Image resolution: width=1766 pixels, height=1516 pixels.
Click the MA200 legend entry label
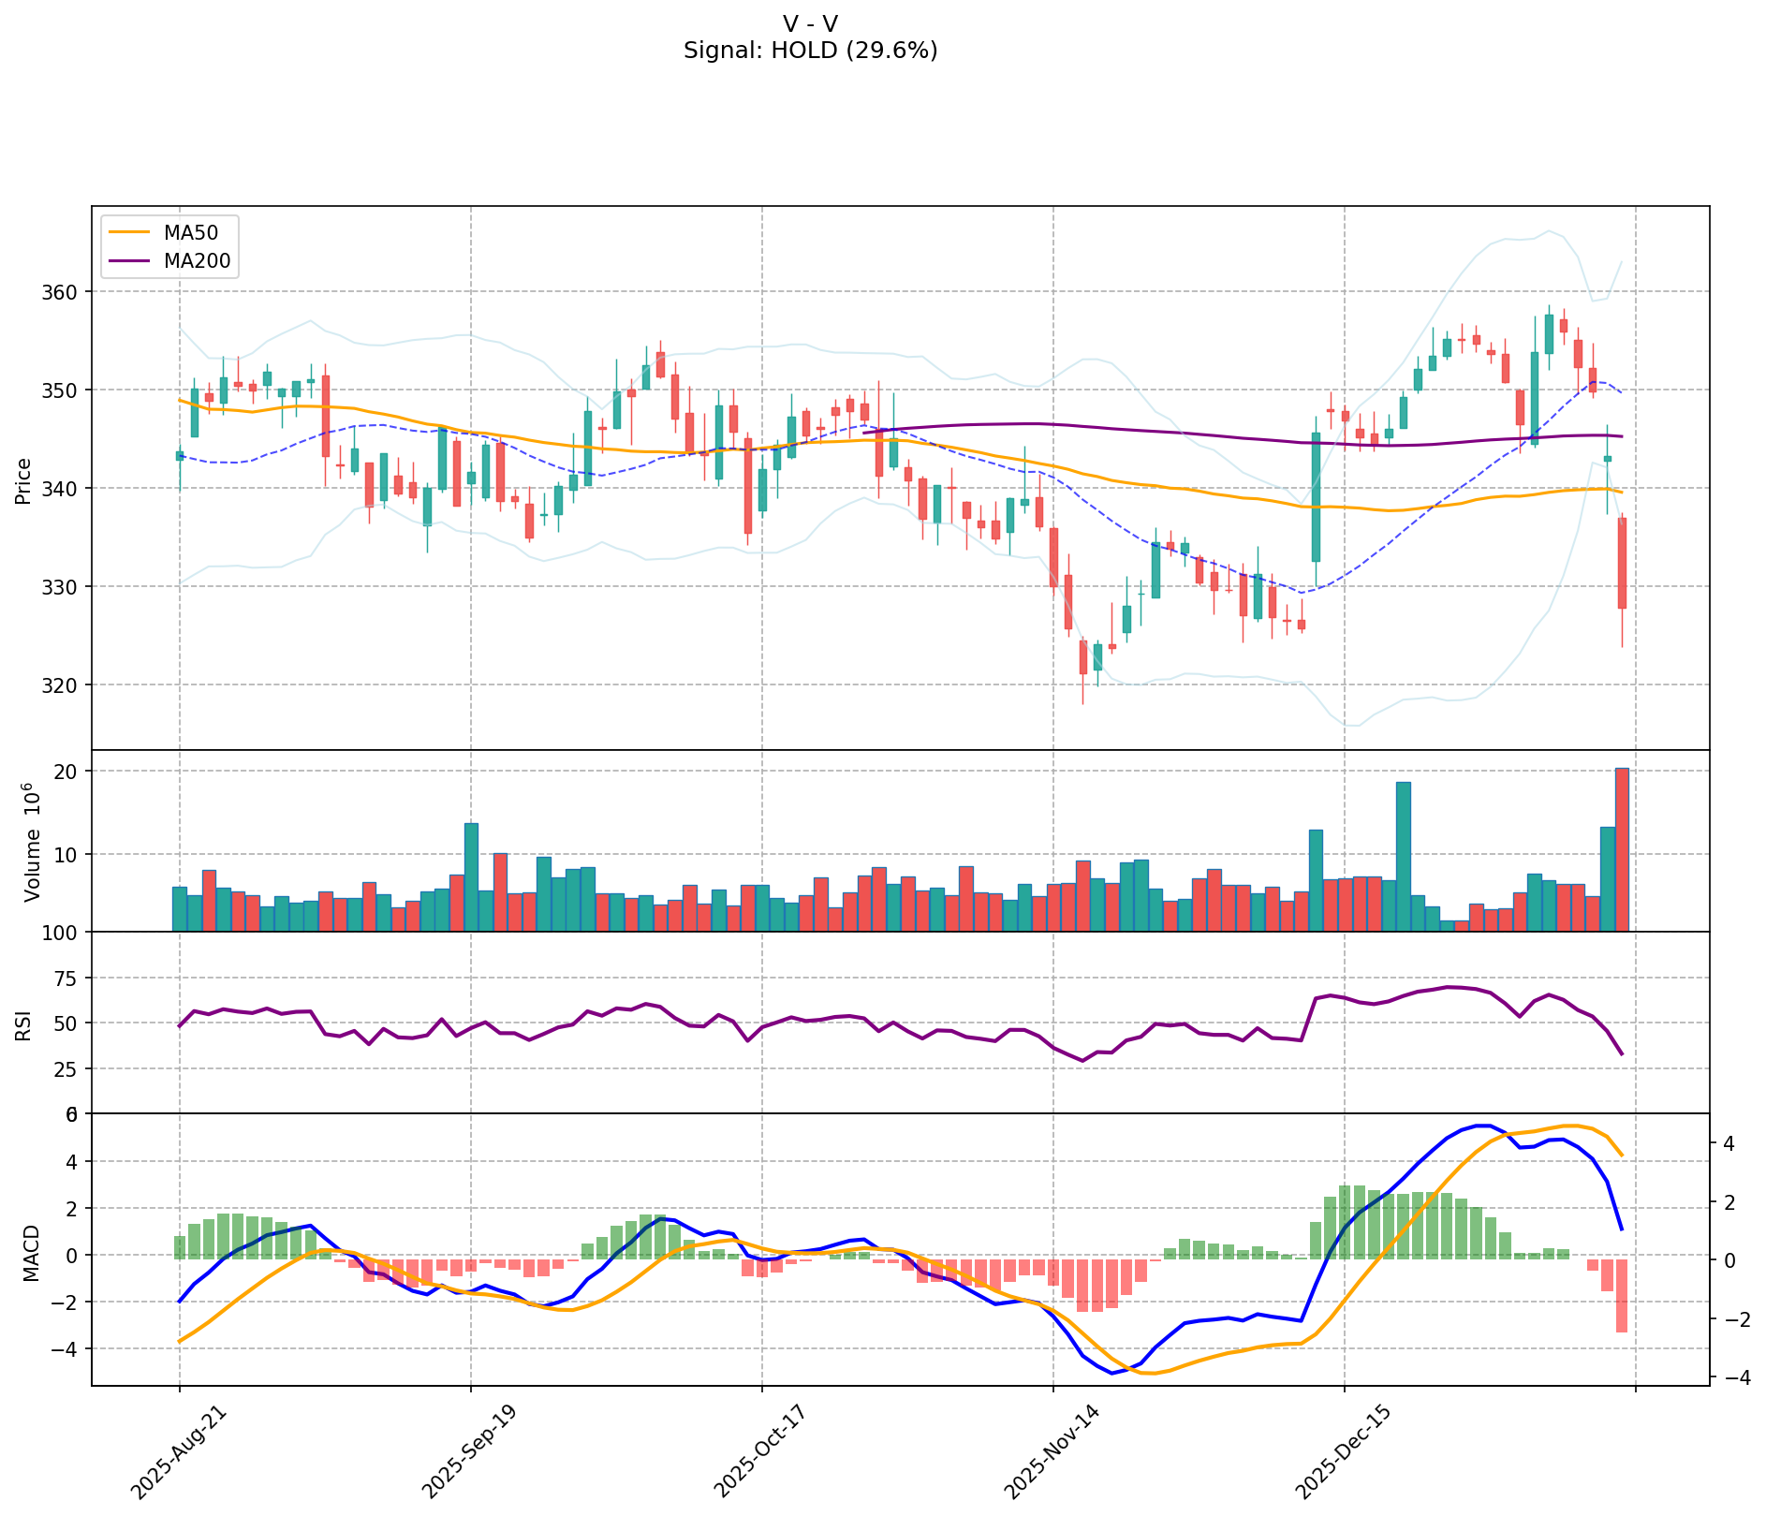[197, 261]
